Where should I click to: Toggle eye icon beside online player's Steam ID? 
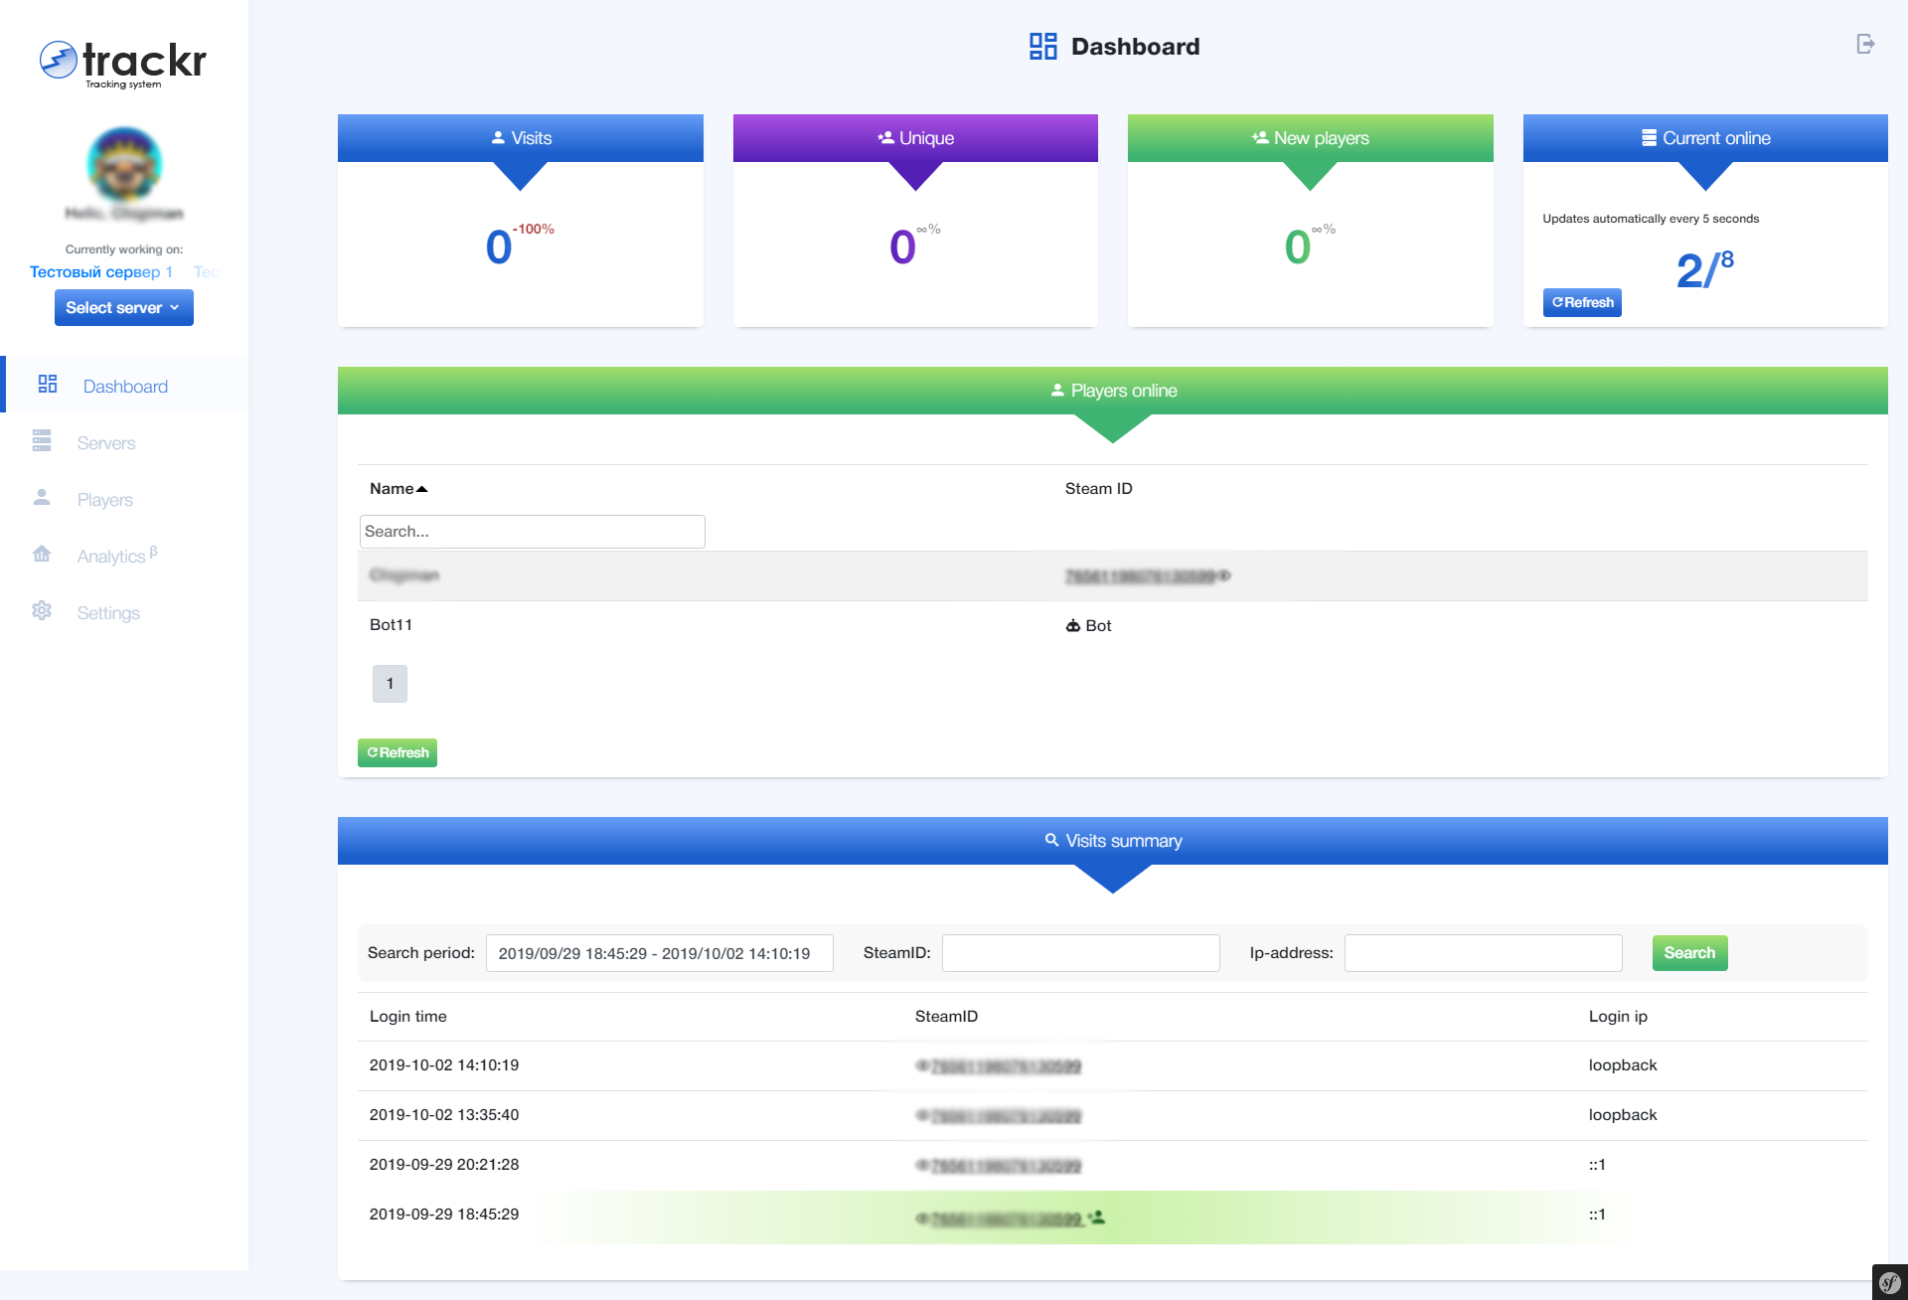point(1225,575)
